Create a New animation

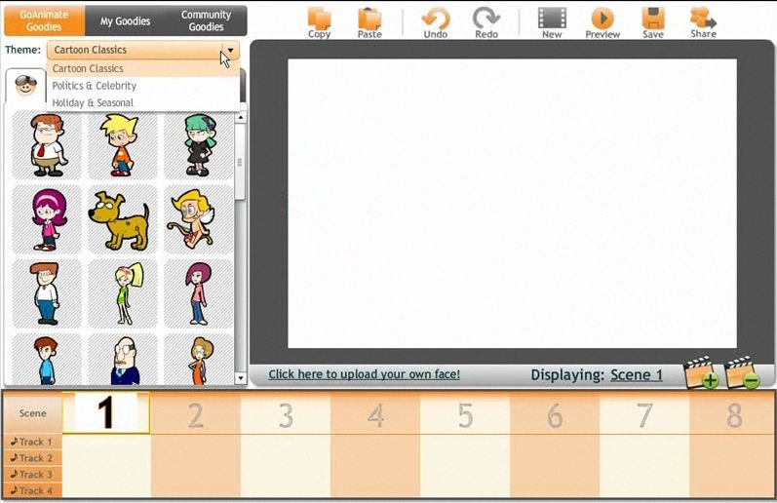coord(552,23)
